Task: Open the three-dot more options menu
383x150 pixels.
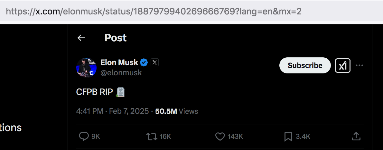Action: pyautogui.click(x=359, y=65)
